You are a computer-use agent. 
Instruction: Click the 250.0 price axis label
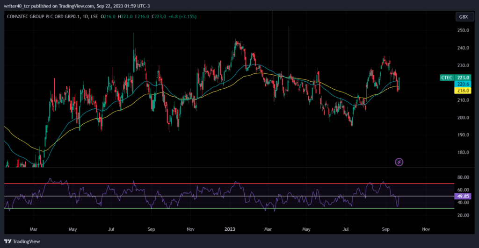click(463, 30)
